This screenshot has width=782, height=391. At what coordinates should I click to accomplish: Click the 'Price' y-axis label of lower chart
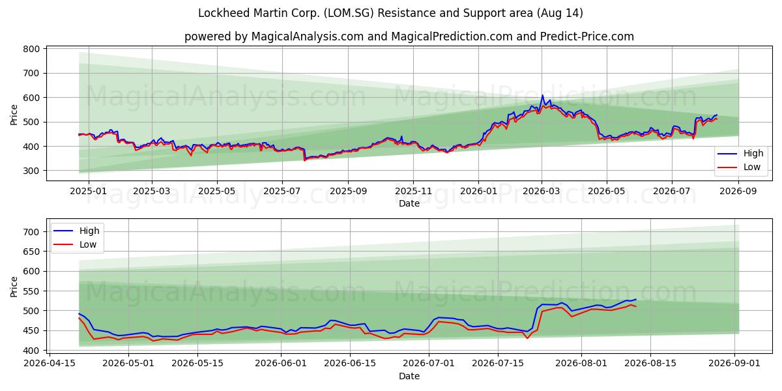coord(14,286)
